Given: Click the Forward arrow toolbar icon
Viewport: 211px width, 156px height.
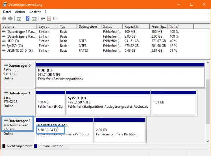Looking at the screenshot, I should tap(10, 18).
